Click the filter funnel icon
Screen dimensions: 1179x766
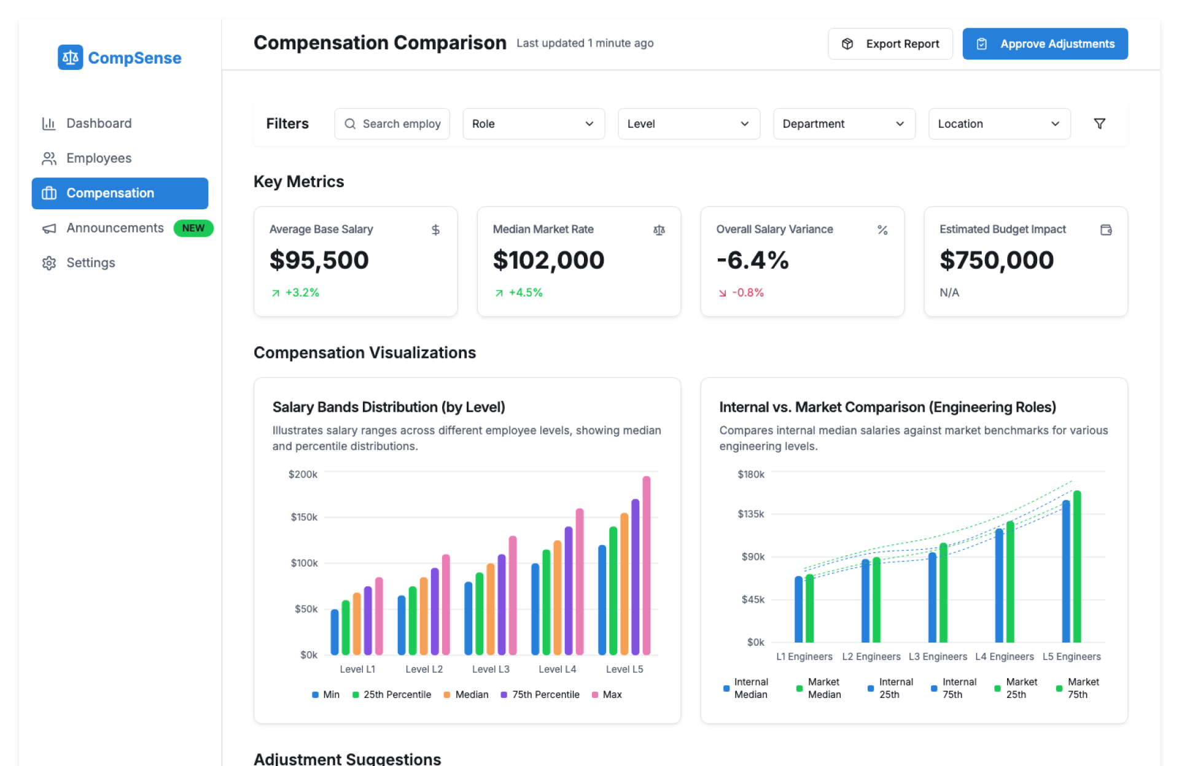pyautogui.click(x=1099, y=124)
